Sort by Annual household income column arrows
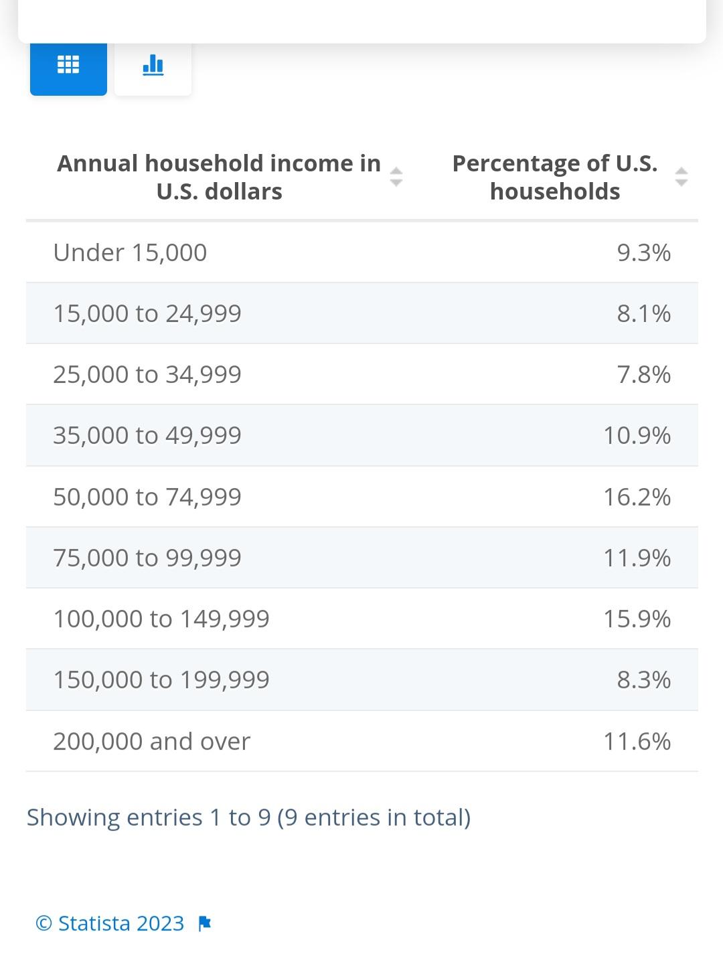The image size is (723, 954). (396, 177)
